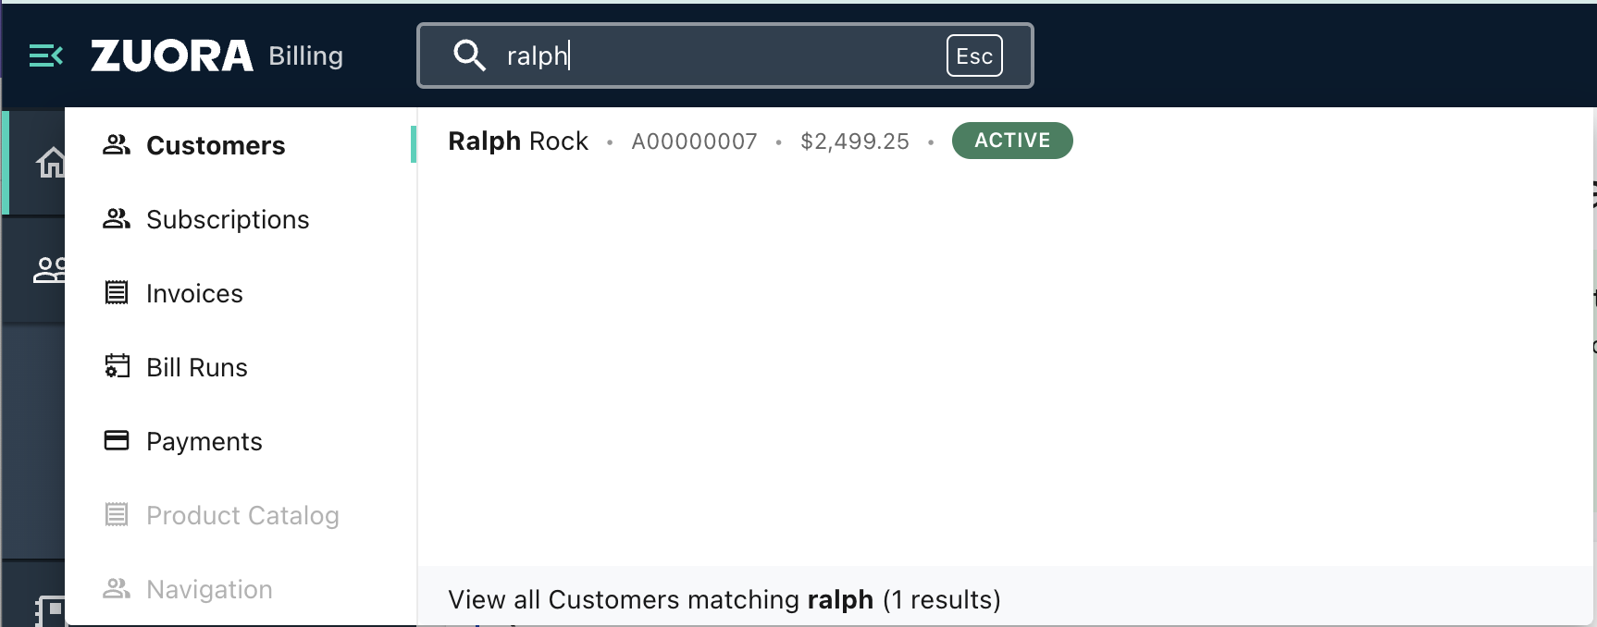Screen dimensions: 1597x627
Task: Click the magnifying glass search icon
Action: pos(470,55)
